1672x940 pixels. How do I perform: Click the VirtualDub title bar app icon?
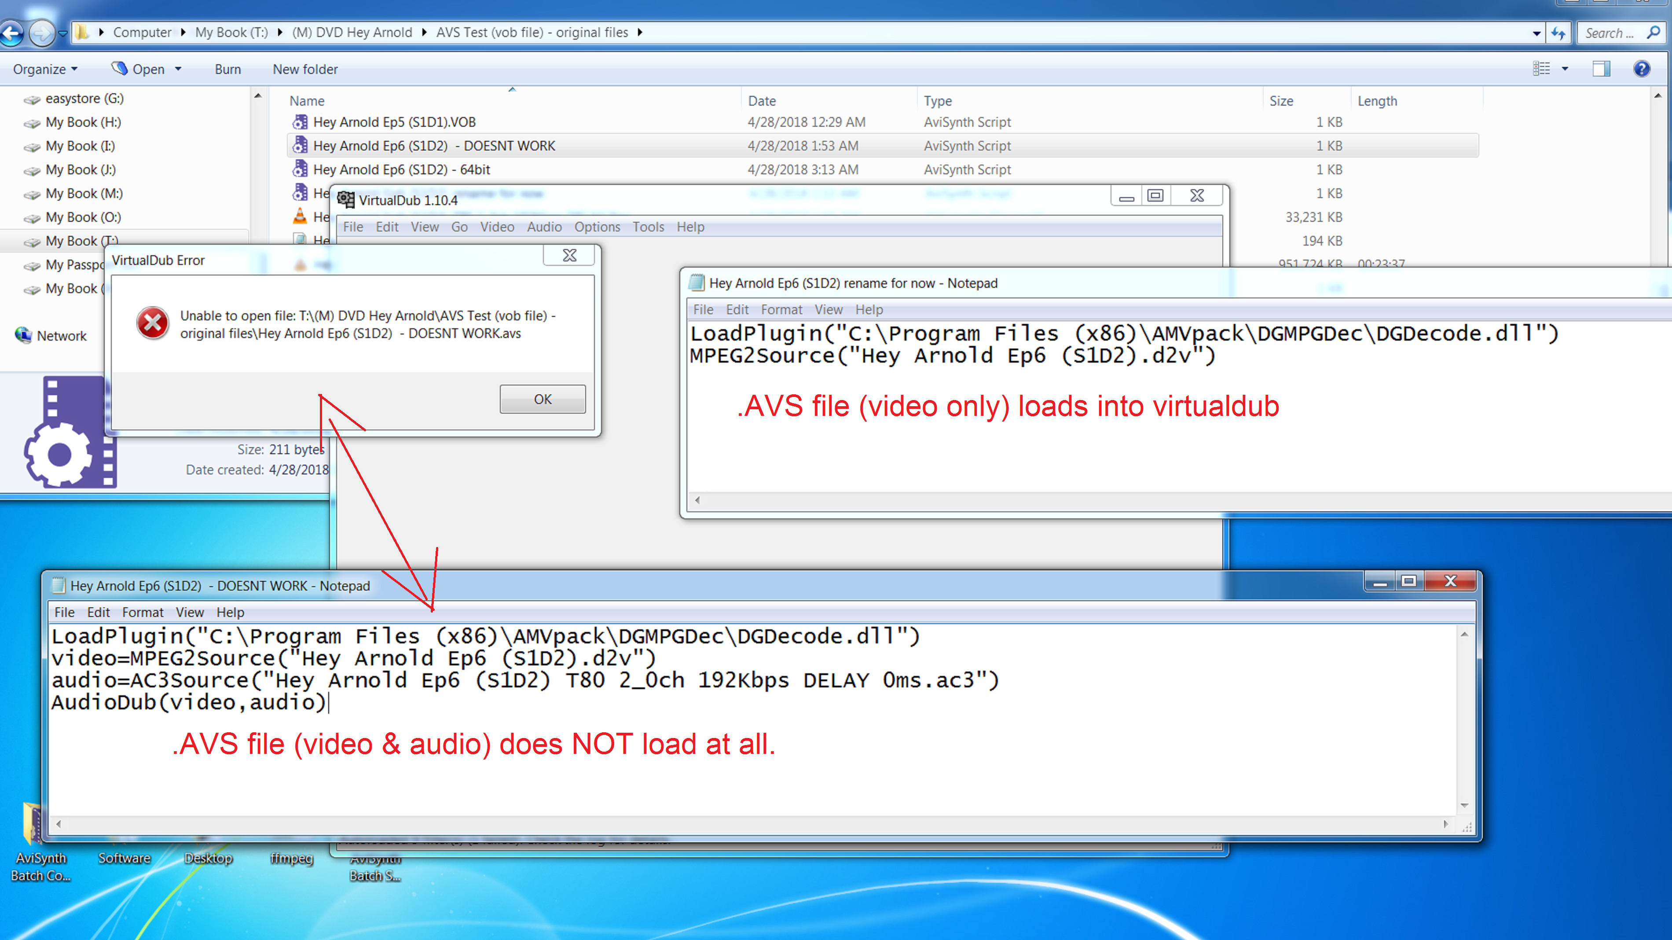coord(346,200)
